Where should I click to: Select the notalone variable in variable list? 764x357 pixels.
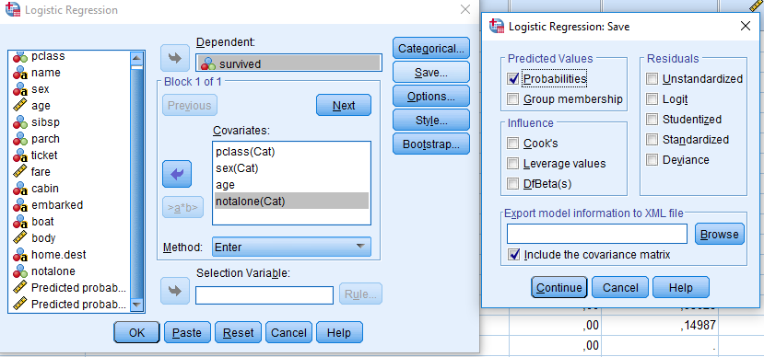(x=53, y=271)
